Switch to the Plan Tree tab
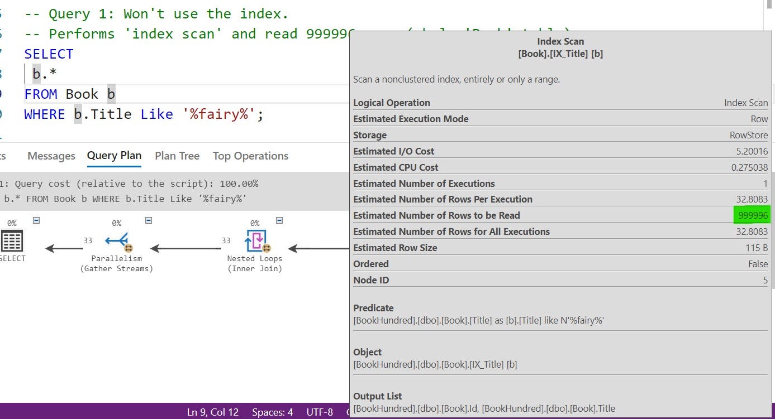Screen dimensions: 775x419 [x=177, y=156]
